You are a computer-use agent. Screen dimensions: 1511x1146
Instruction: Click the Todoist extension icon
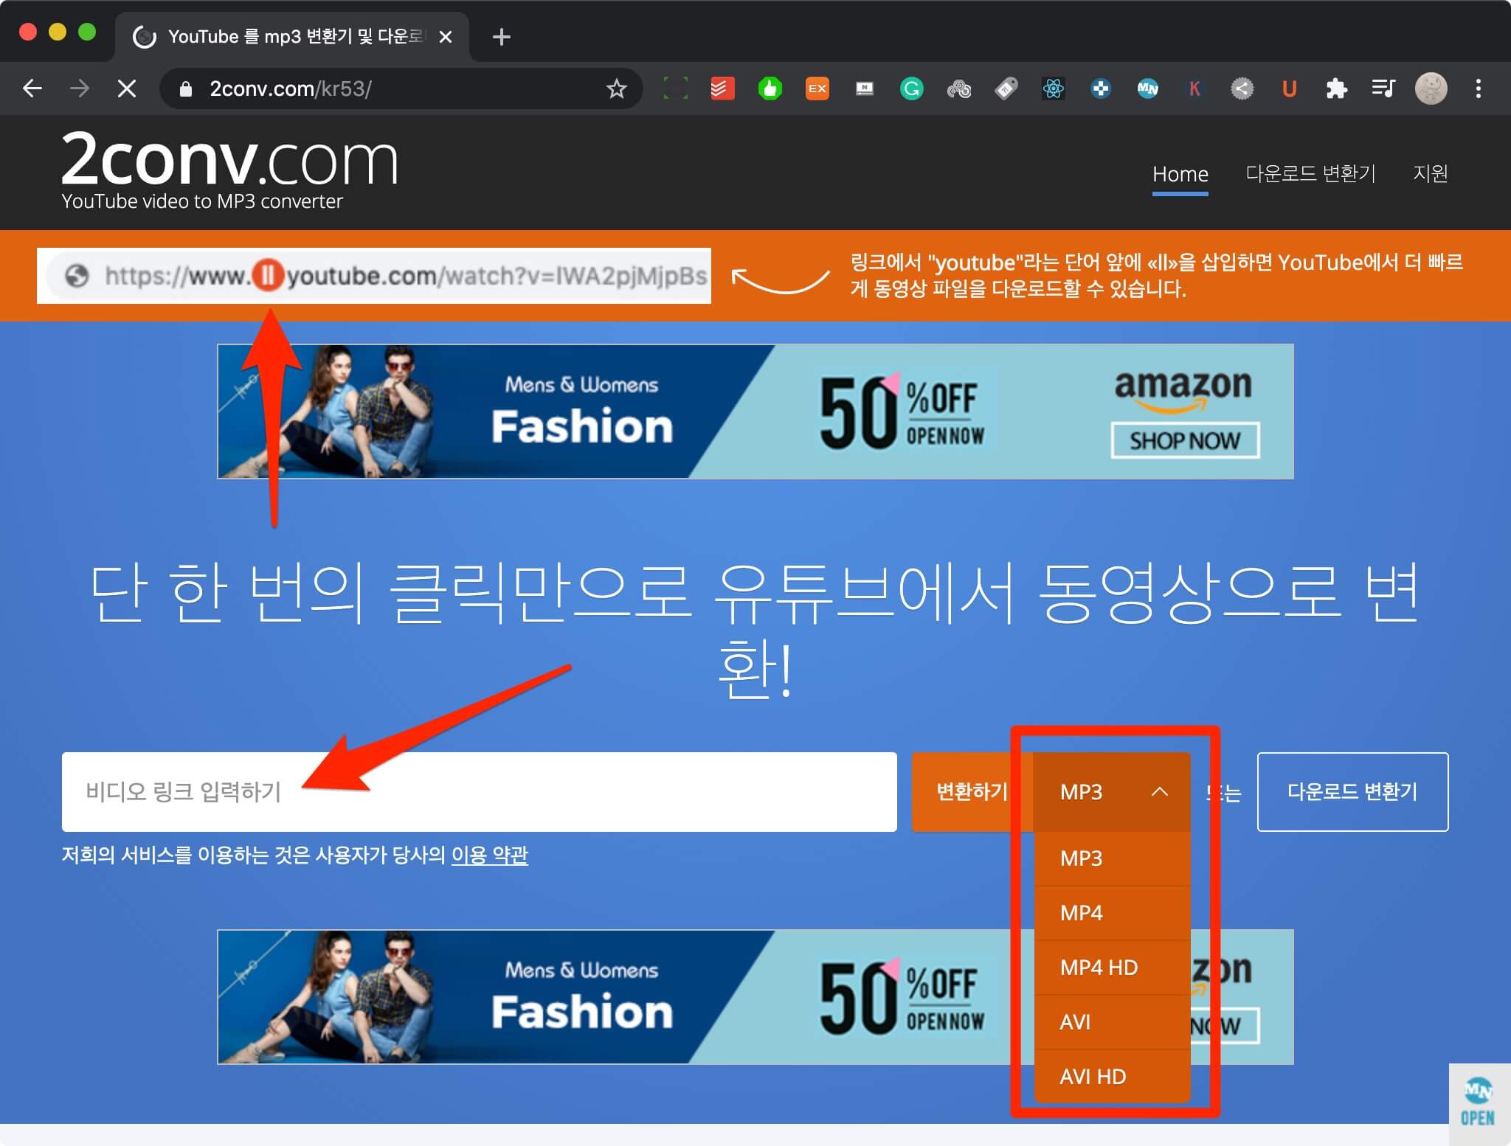(722, 89)
